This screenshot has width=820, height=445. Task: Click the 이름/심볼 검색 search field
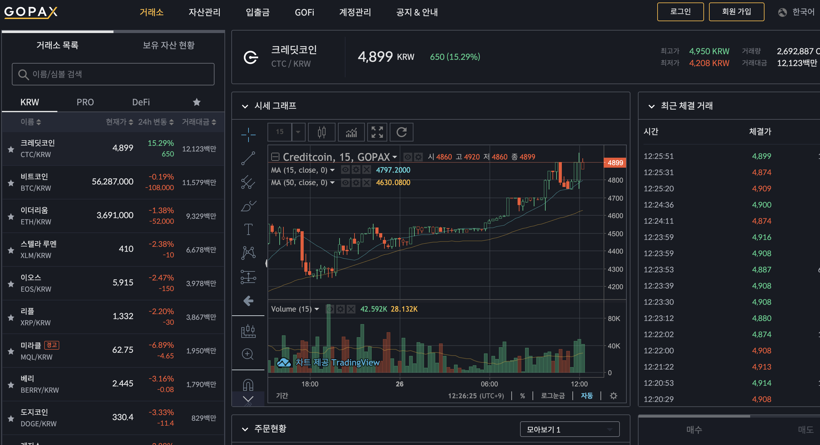[113, 74]
